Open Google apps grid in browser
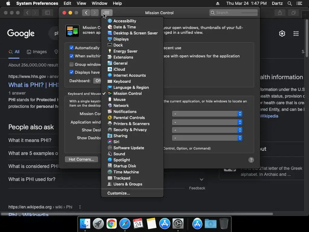This screenshot has width=309, height=232. (296, 34)
